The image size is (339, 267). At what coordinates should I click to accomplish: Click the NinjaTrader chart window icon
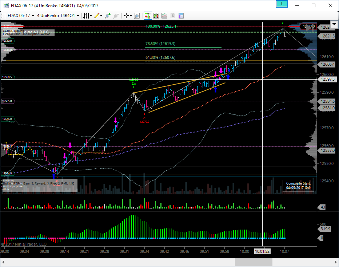(6, 5)
